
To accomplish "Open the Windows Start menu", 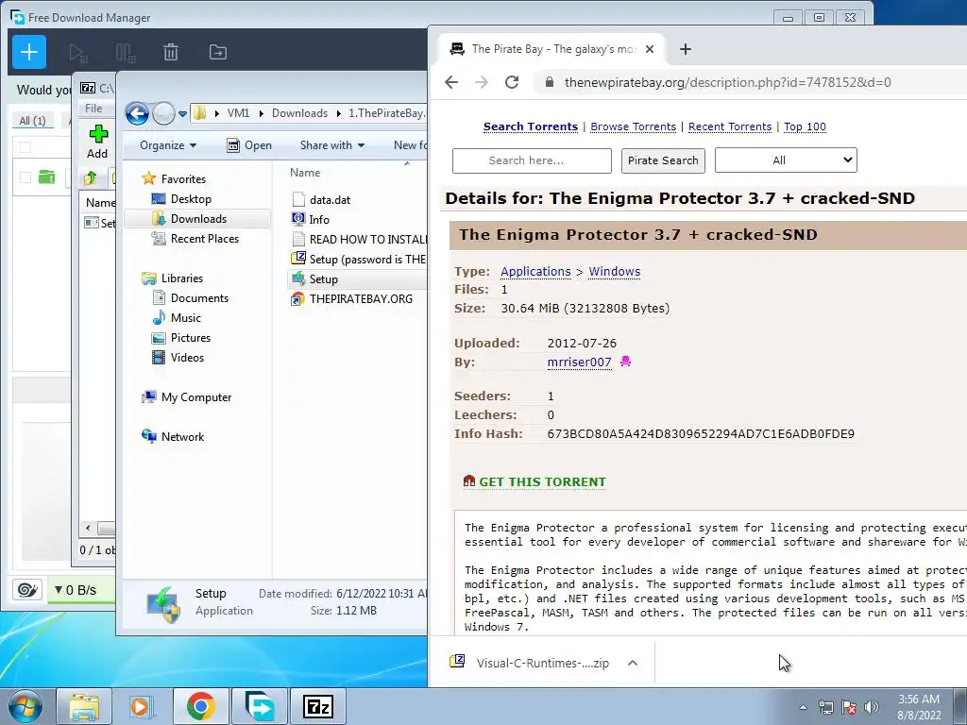I will point(25,706).
